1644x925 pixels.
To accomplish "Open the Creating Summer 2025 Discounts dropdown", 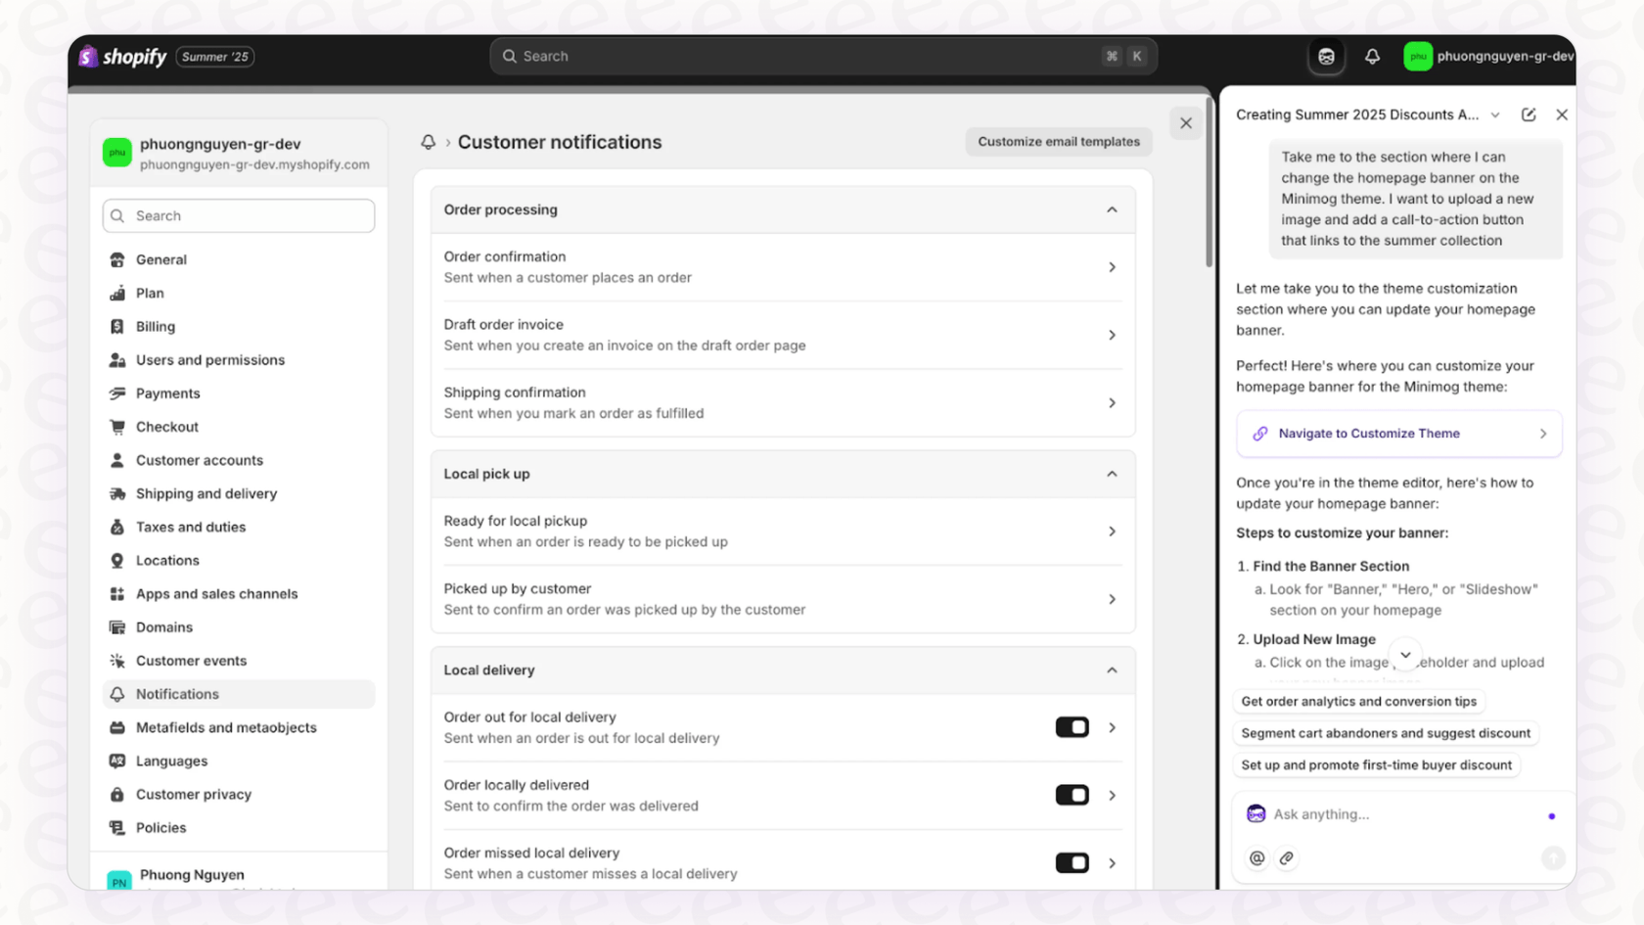I will [1496, 115].
